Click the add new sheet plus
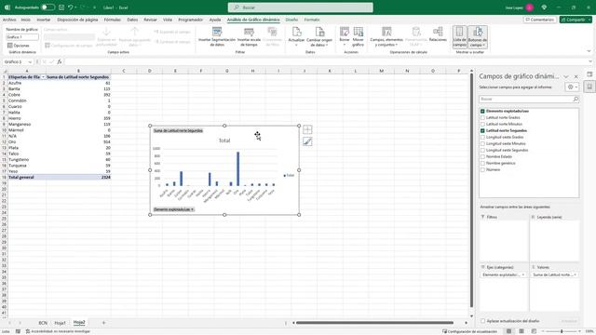 pos(103,323)
